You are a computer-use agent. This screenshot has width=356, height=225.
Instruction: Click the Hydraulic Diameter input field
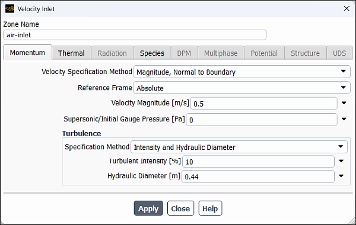pos(258,176)
